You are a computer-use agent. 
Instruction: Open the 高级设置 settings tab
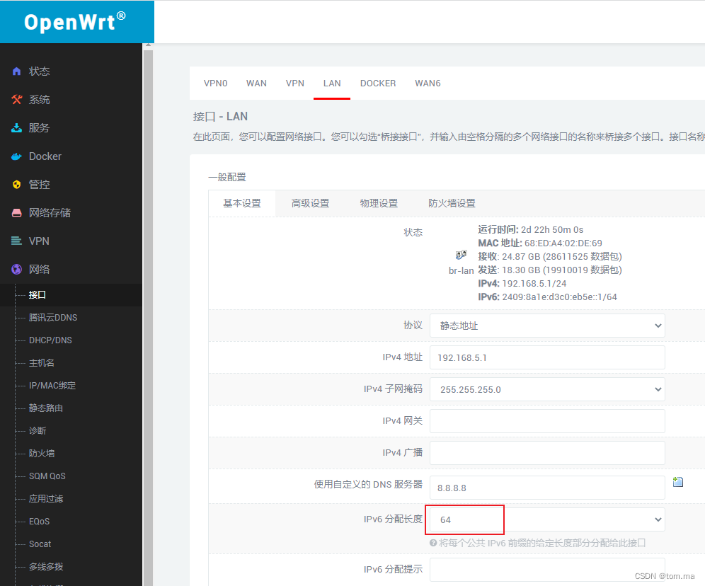(x=310, y=203)
